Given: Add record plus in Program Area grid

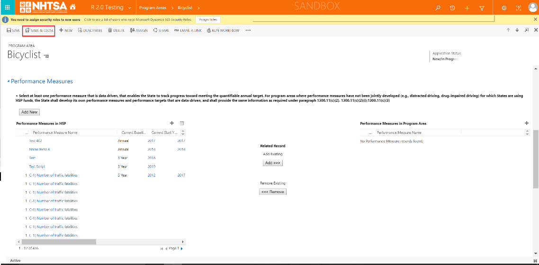Looking at the screenshot, I should (x=527, y=123).
